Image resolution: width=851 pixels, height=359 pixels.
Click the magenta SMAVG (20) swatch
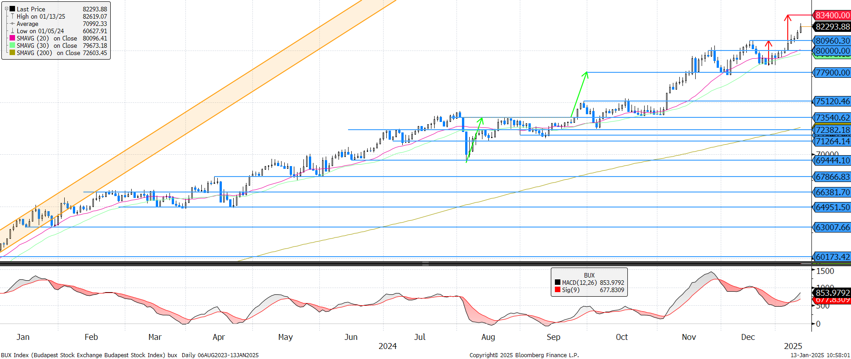coord(12,38)
